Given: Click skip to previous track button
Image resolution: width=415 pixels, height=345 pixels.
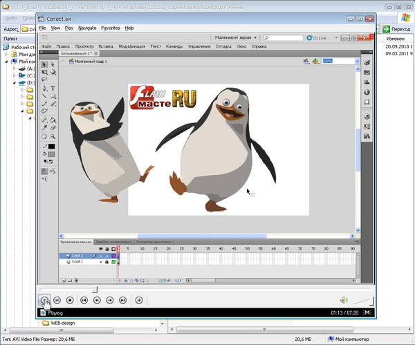Looking at the screenshot, I should click(84, 300).
